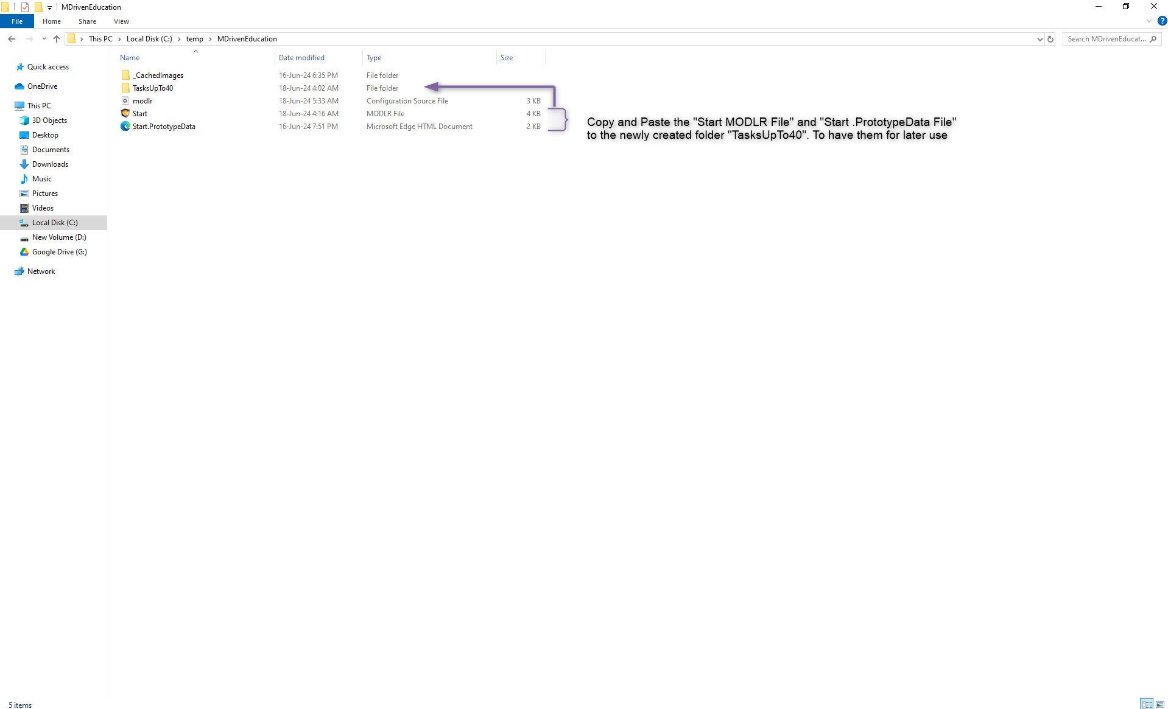Refresh the MDrivenEducation folder view
This screenshot has height=709, width=1168.
pyautogui.click(x=1050, y=39)
